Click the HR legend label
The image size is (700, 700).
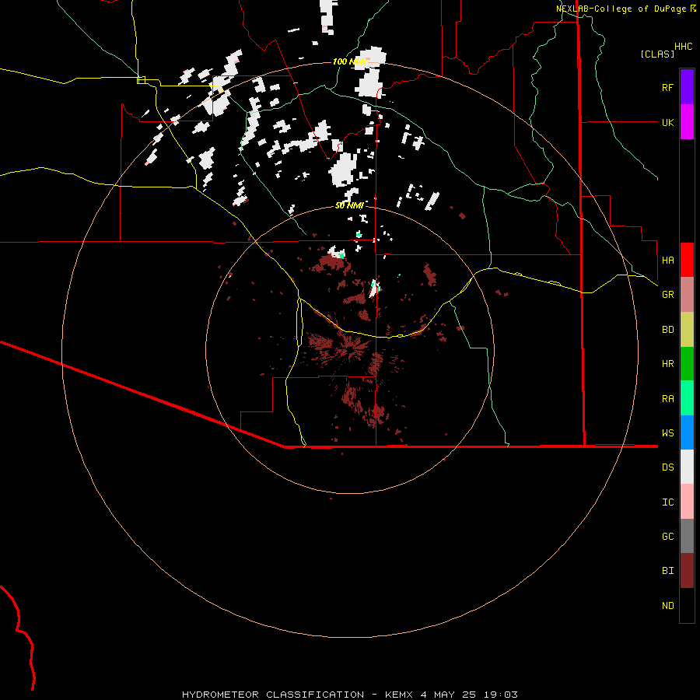point(667,364)
